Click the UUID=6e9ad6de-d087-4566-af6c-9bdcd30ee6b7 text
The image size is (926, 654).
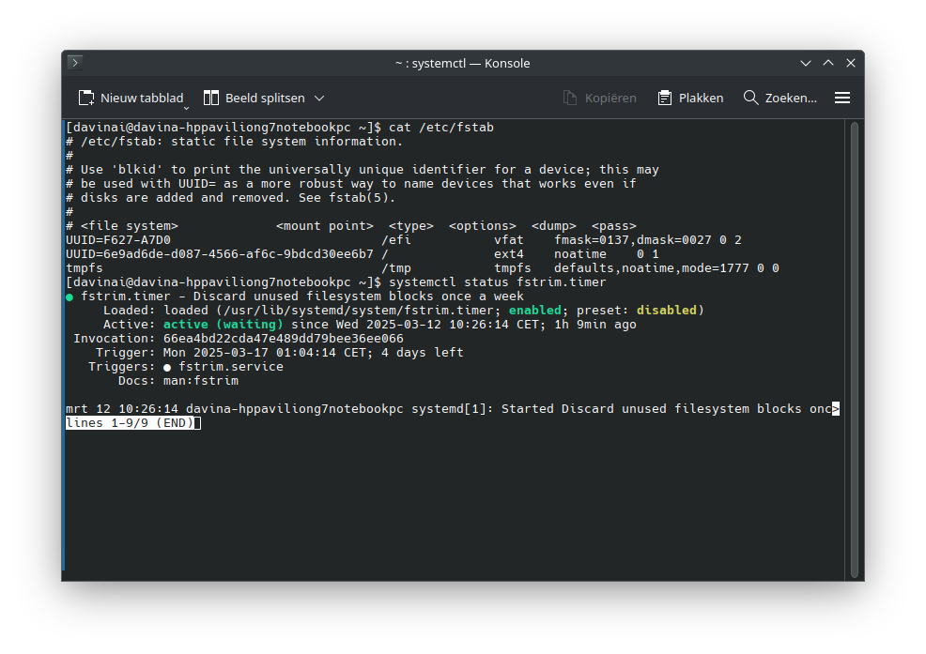pyautogui.click(x=220, y=254)
